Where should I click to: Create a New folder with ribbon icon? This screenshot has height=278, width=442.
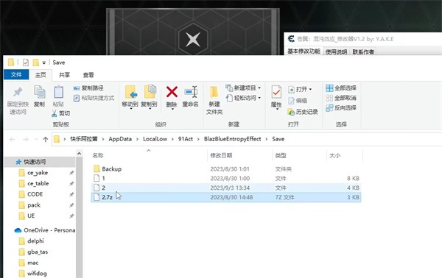pos(214,93)
